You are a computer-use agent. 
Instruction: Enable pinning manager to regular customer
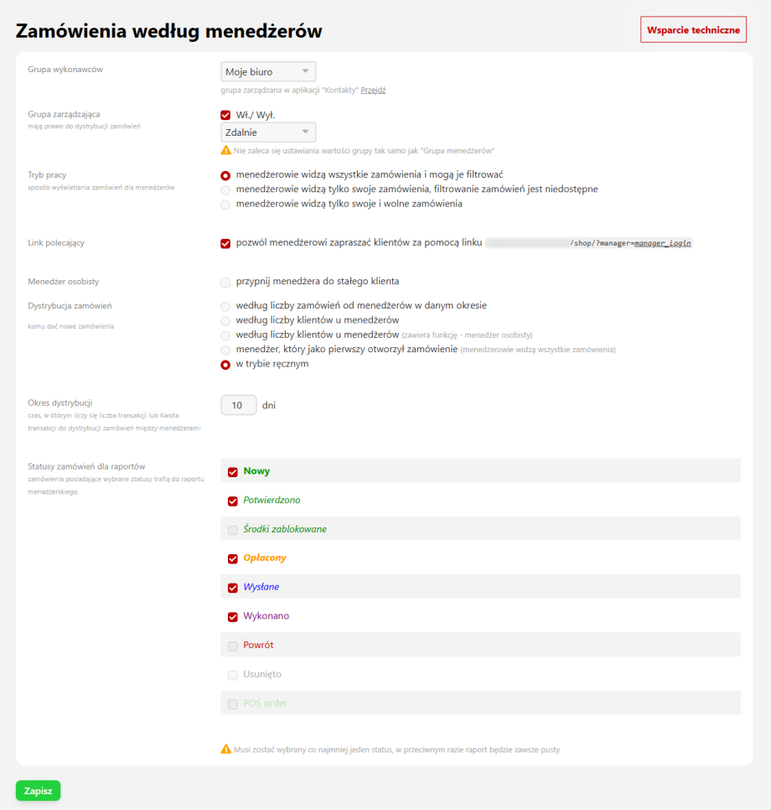(225, 282)
